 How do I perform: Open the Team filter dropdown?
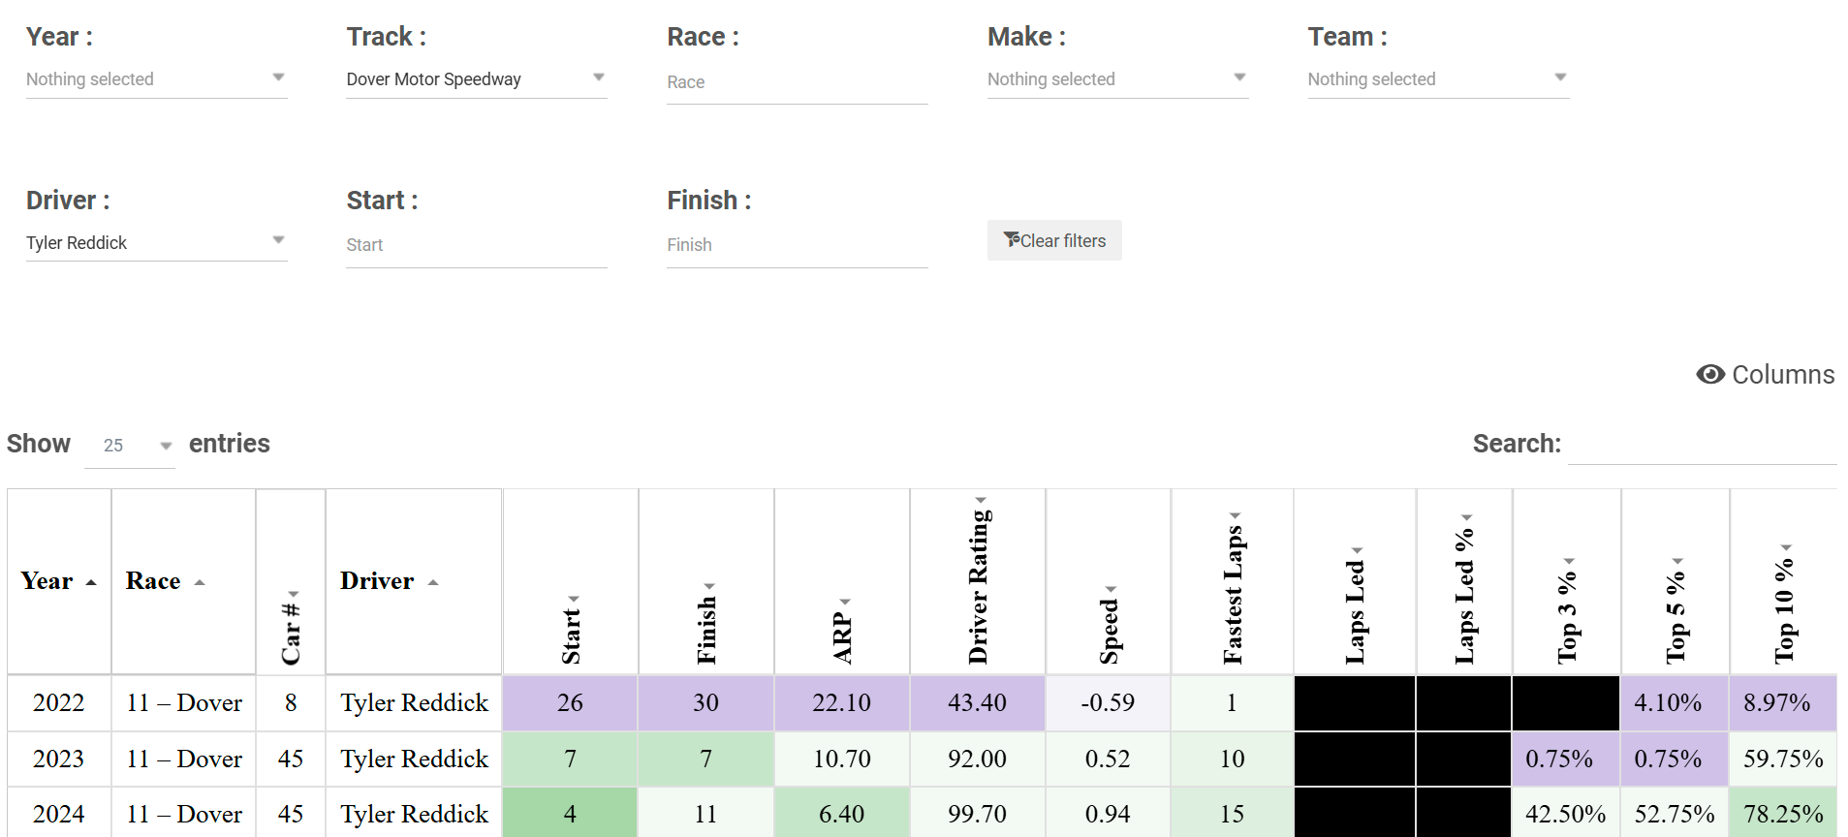1438,79
